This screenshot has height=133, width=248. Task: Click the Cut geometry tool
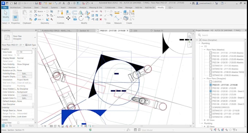[38, 15]
